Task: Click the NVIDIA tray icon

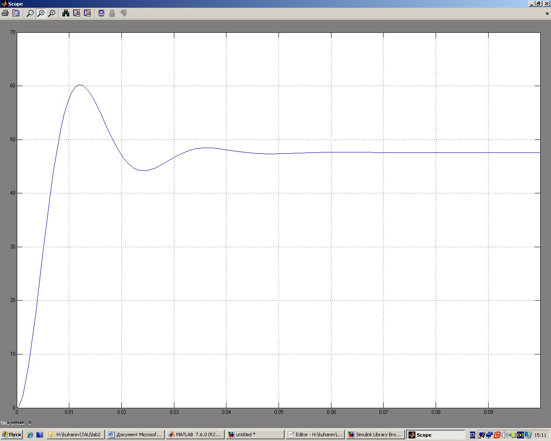Action: pyautogui.click(x=513, y=435)
